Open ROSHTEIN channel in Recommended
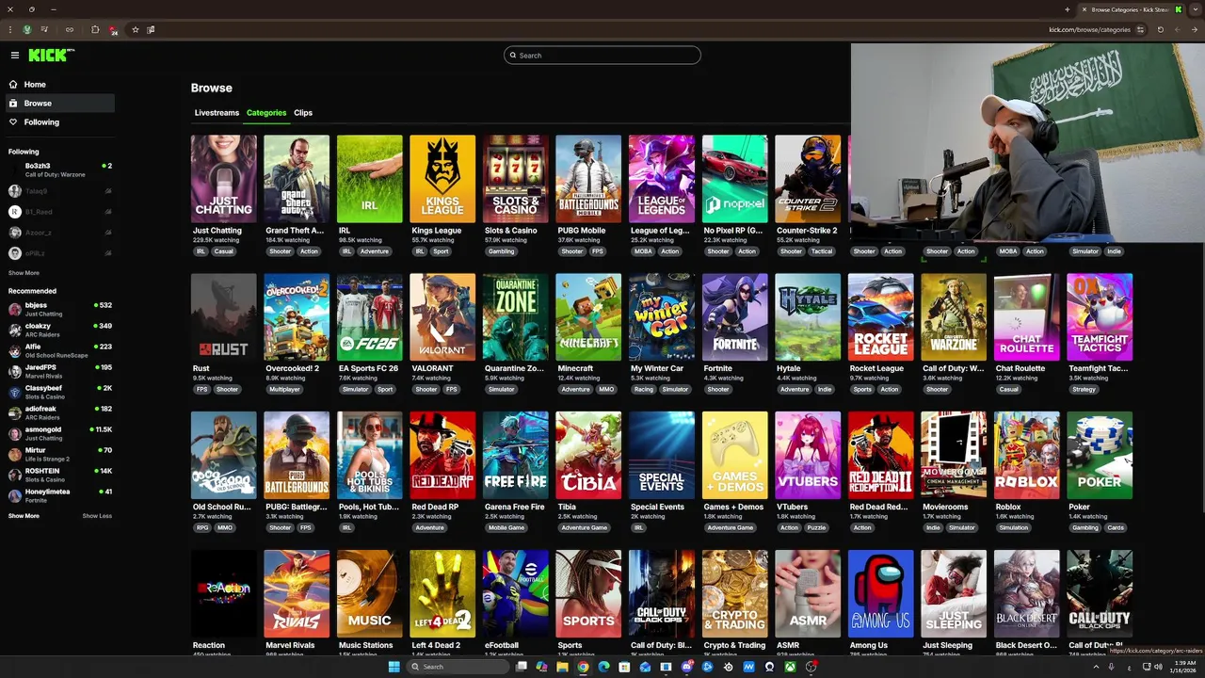 60,476
